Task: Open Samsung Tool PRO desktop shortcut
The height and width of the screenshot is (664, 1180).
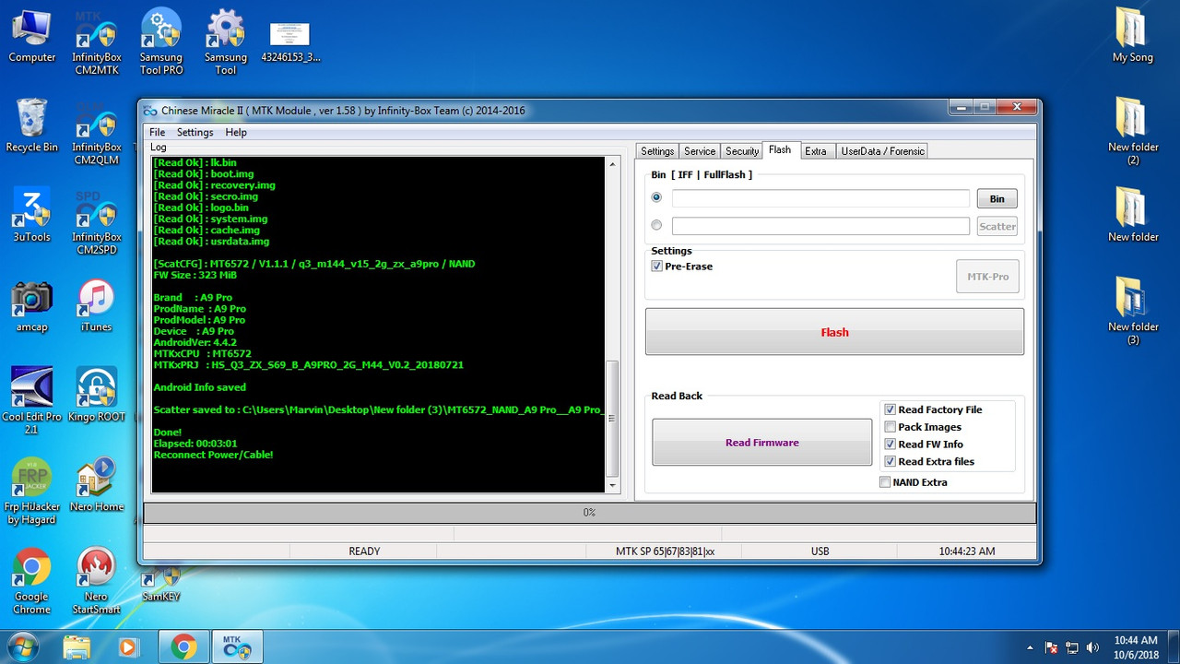Action: (161, 43)
